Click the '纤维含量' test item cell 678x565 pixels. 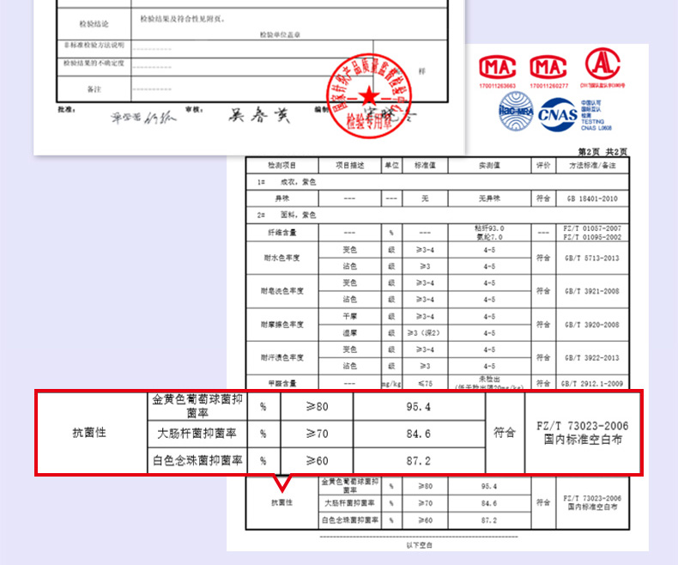[281, 233]
